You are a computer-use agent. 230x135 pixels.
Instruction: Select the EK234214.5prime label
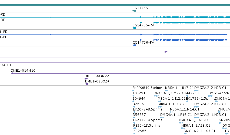pyautogui.click(x=148, y=120)
